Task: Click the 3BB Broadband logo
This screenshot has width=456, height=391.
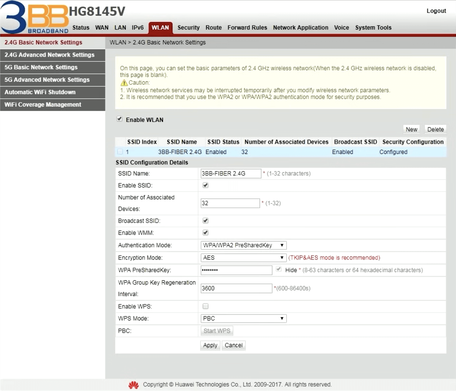Action: click(x=34, y=18)
